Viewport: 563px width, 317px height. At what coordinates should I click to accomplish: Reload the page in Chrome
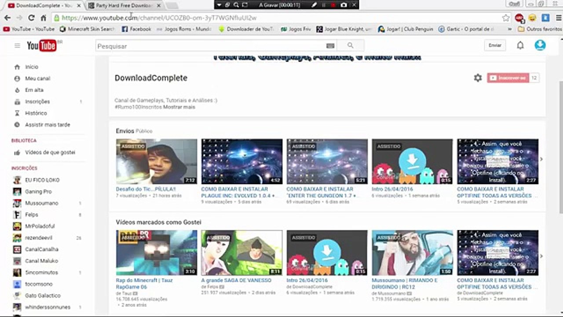(x=31, y=18)
